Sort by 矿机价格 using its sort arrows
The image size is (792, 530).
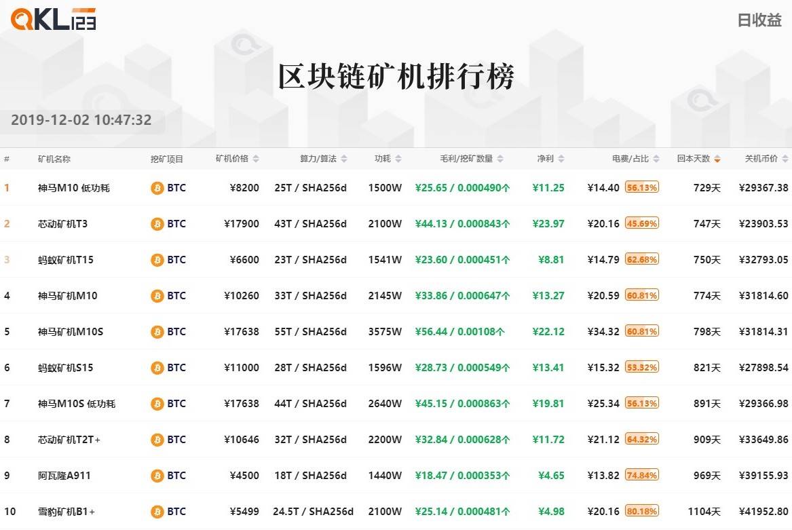256,159
